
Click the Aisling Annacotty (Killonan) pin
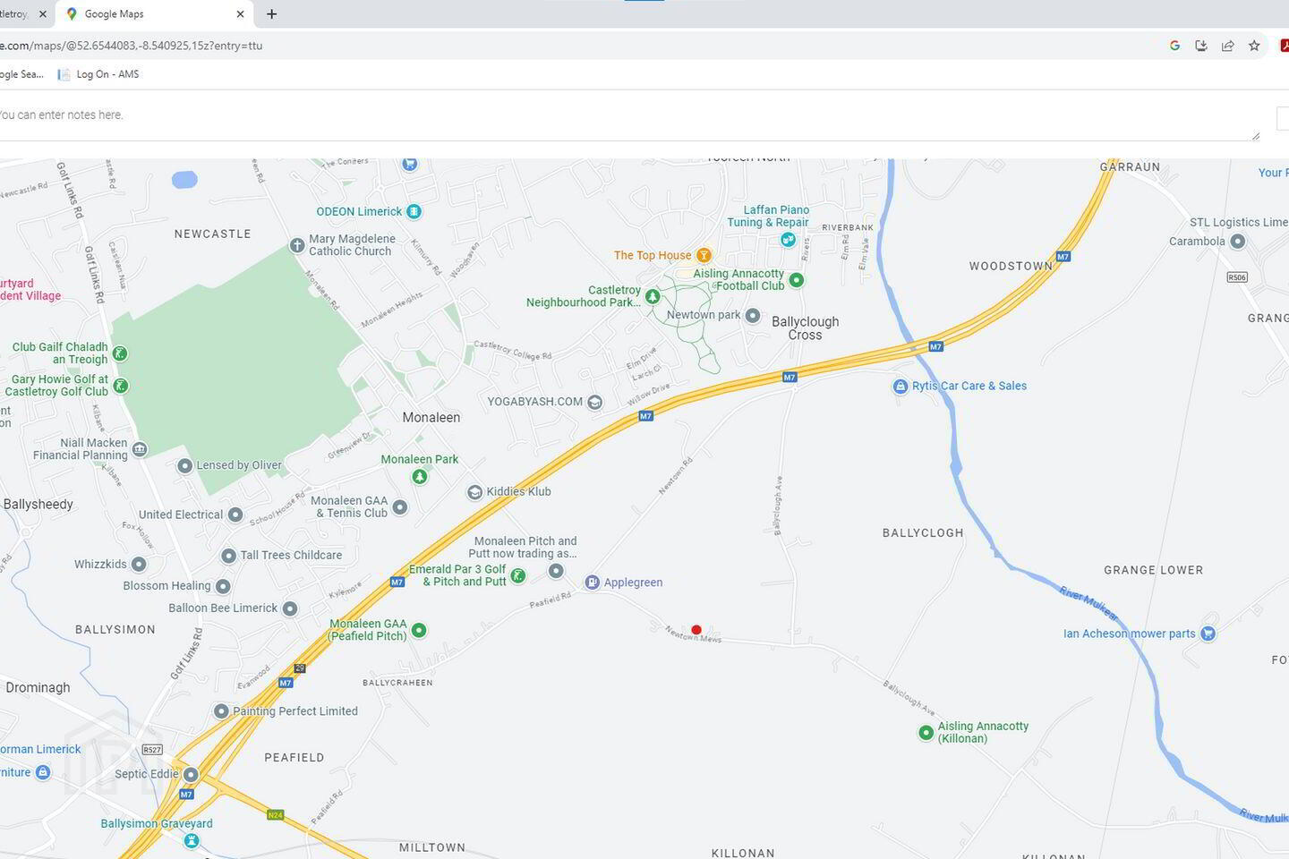pos(926,733)
